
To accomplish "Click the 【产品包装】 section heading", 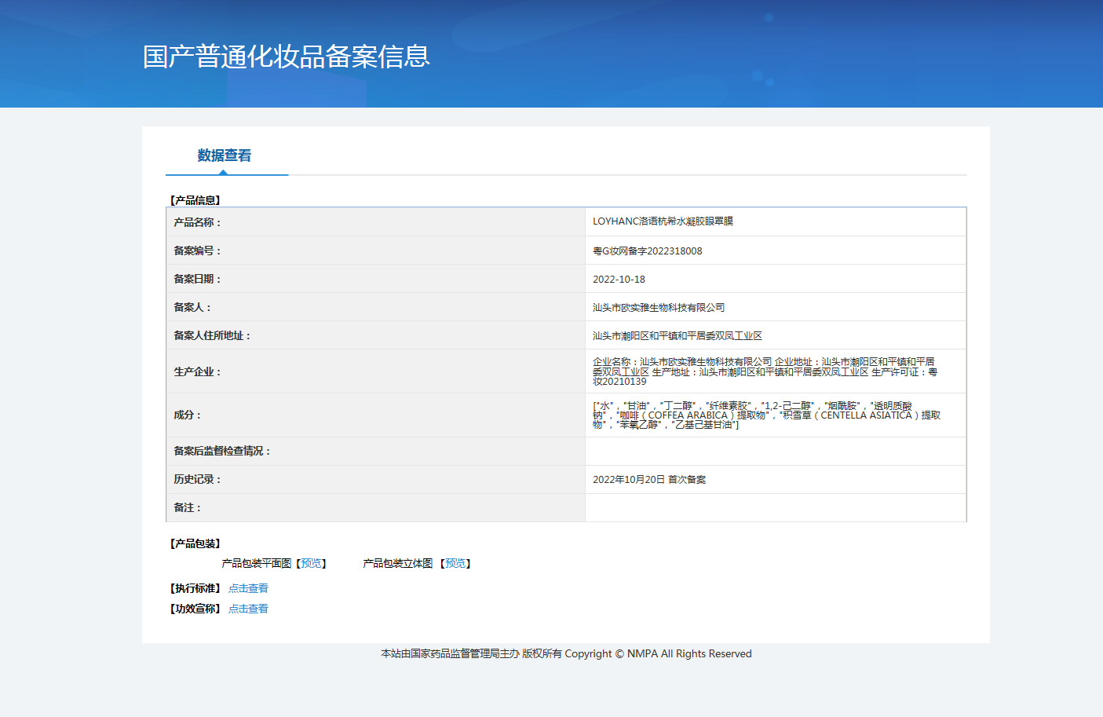I will pyautogui.click(x=195, y=543).
